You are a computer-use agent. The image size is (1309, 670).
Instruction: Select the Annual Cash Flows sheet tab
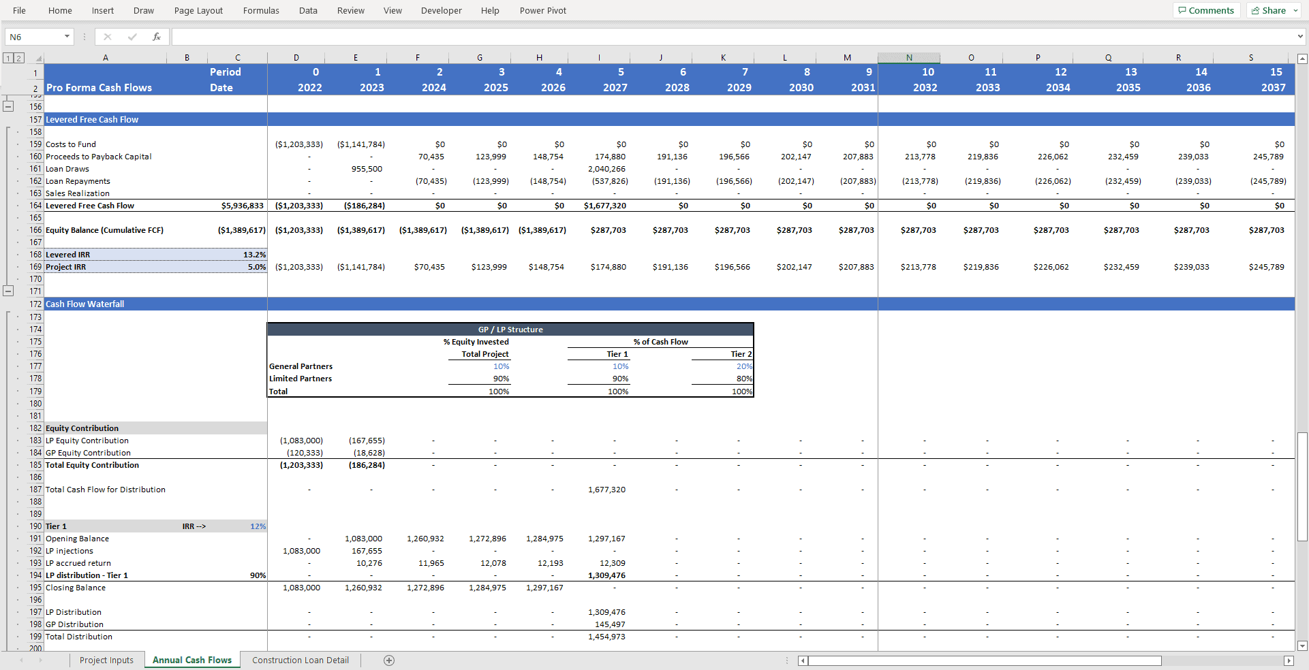pos(192,660)
